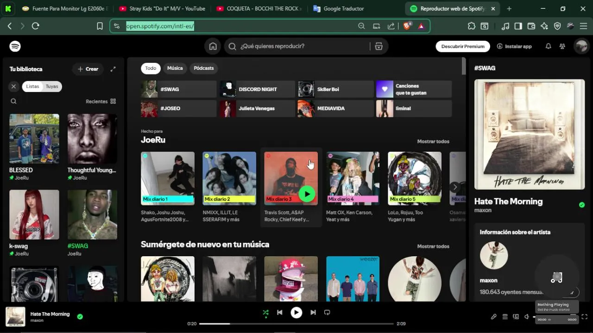Switch to Google Traductor tab

point(343,8)
